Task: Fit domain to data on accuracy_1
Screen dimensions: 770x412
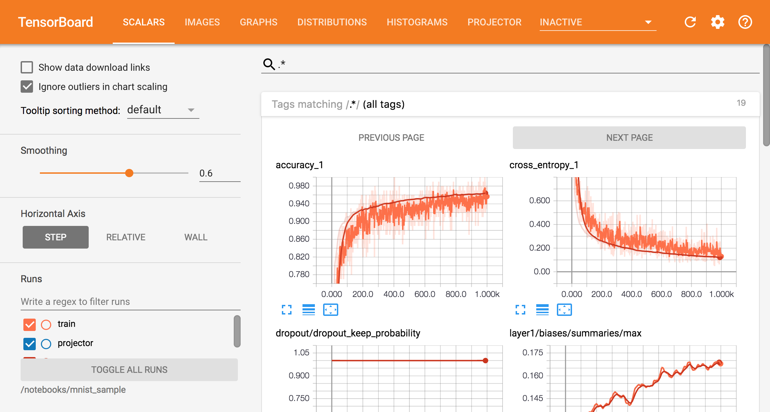Action: [330, 310]
